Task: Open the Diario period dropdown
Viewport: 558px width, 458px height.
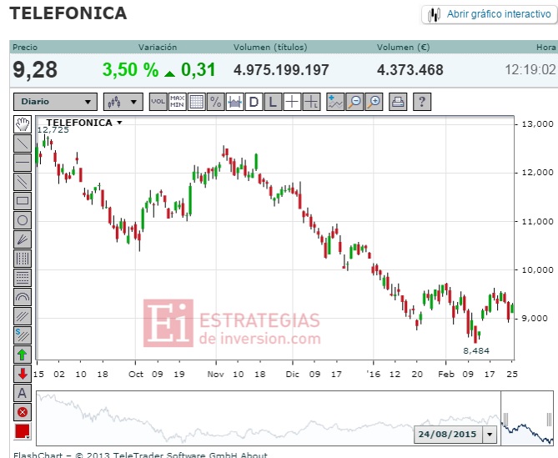Action: (56, 102)
